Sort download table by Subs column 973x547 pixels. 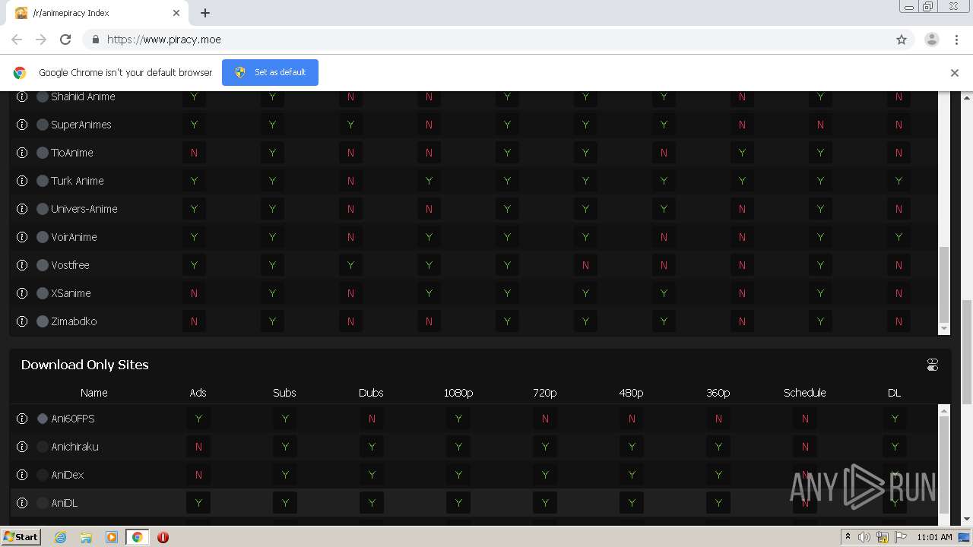(284, 393)
